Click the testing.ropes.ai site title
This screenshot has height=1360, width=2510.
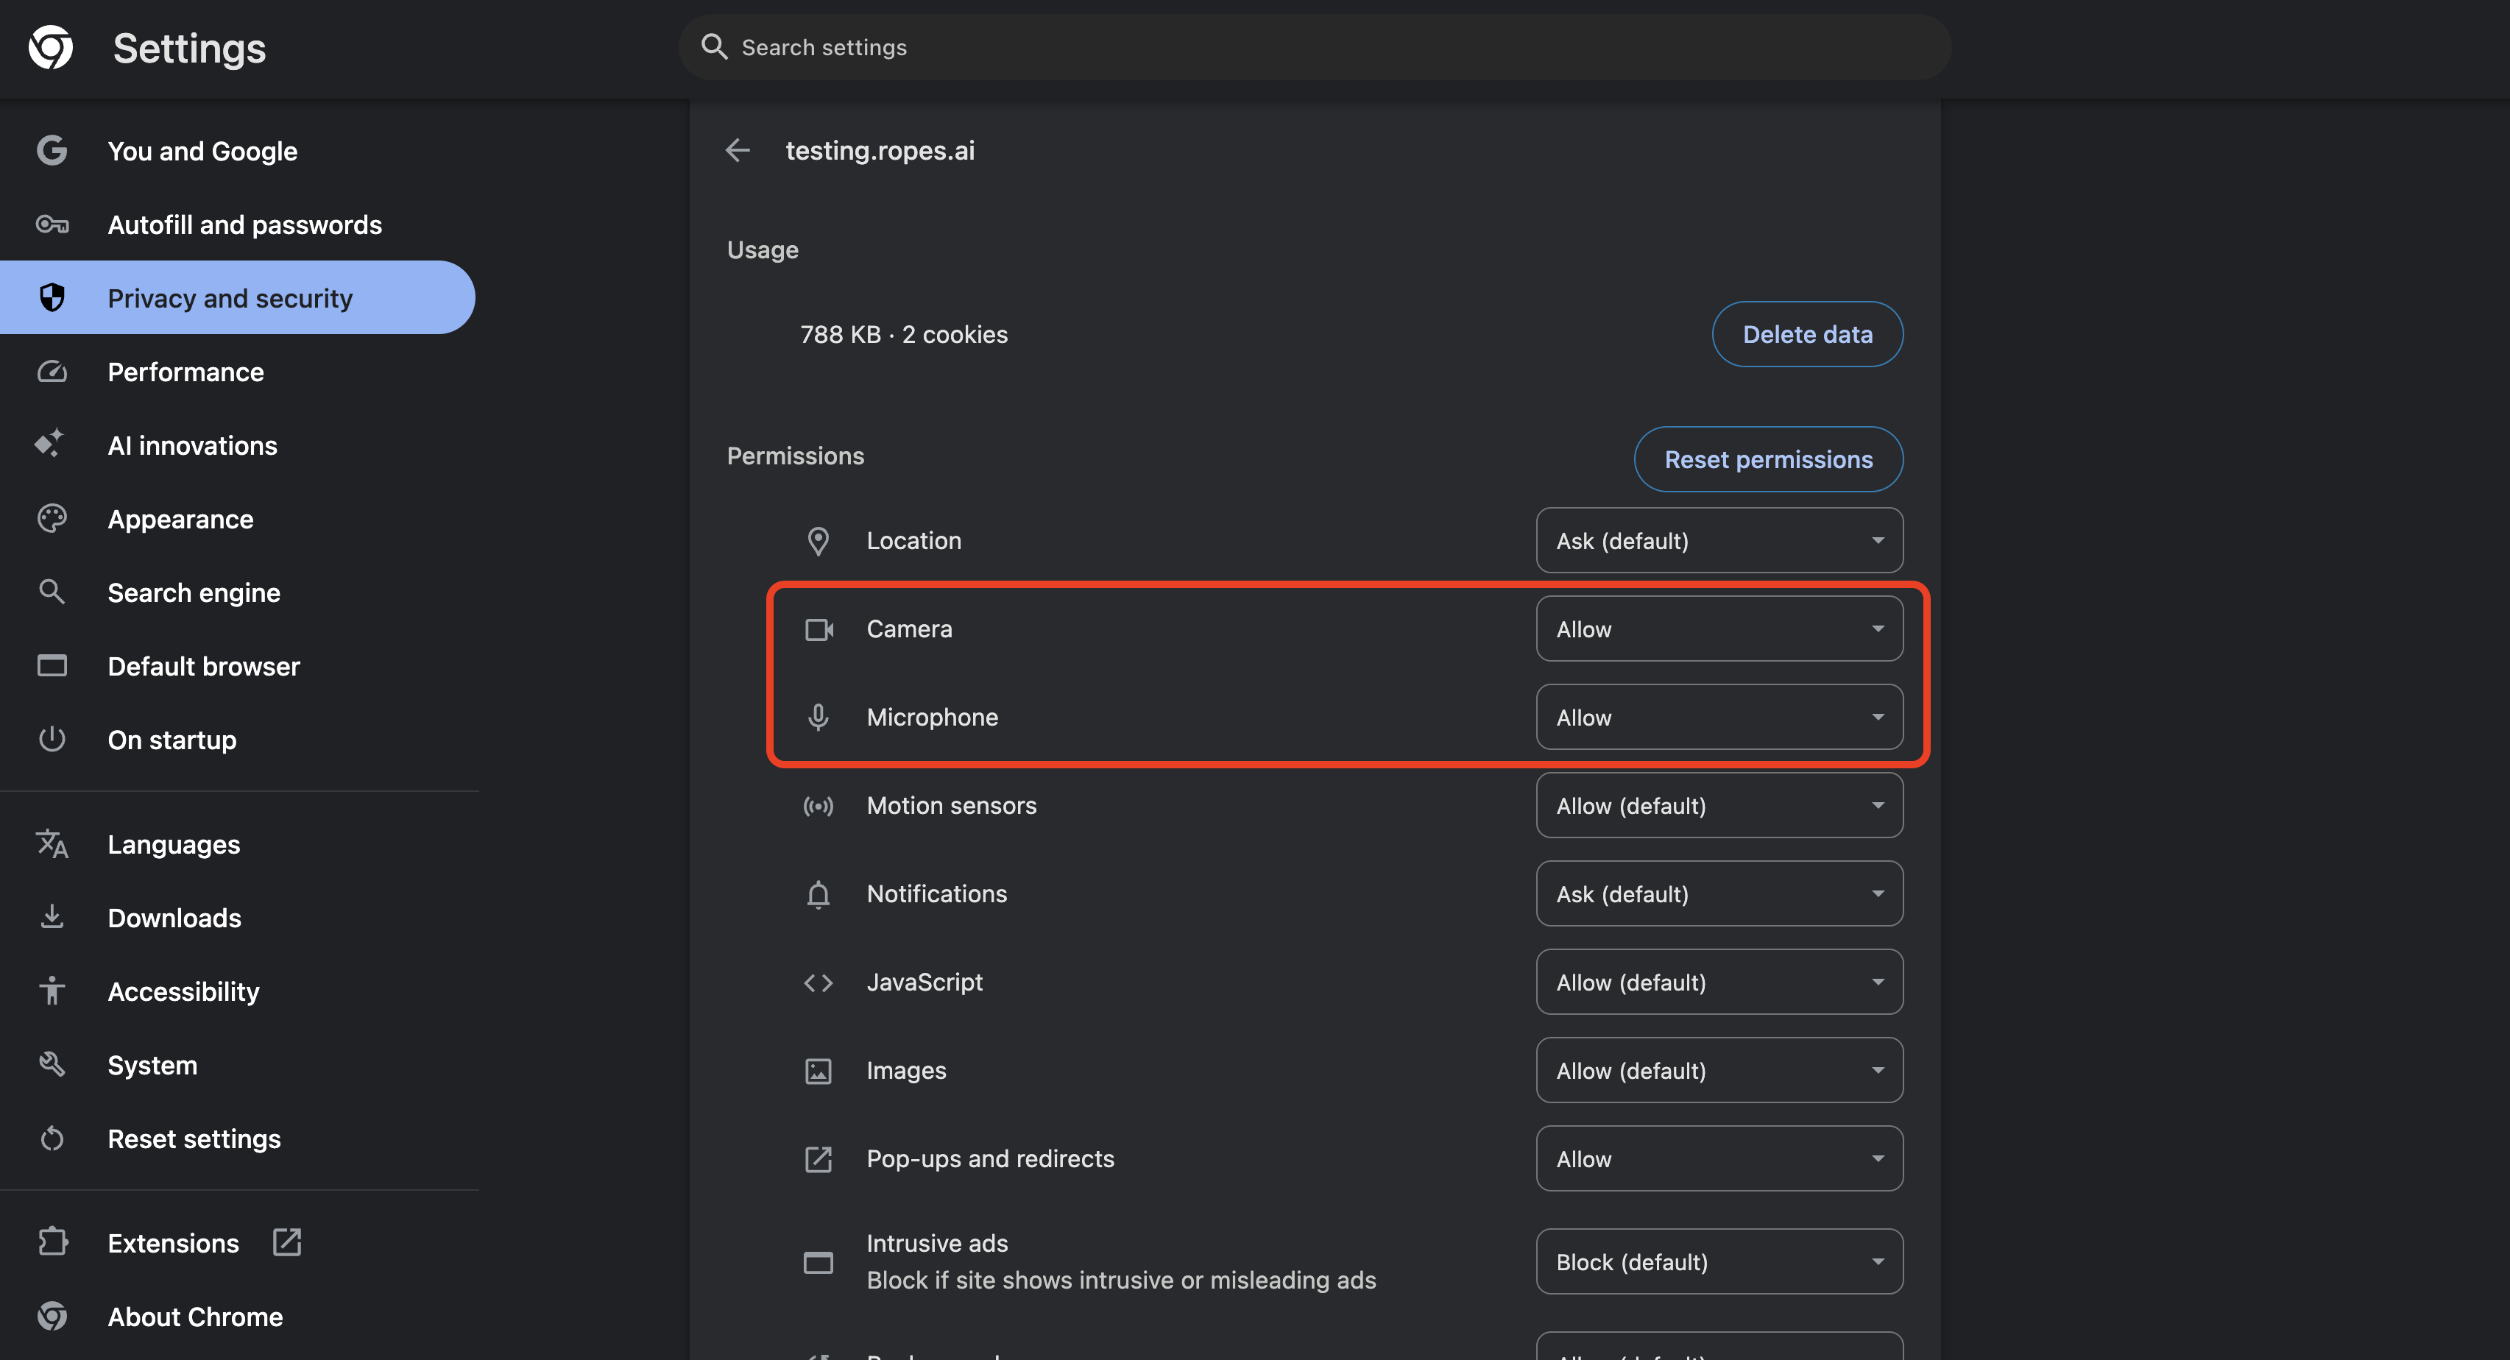(880, 150)
